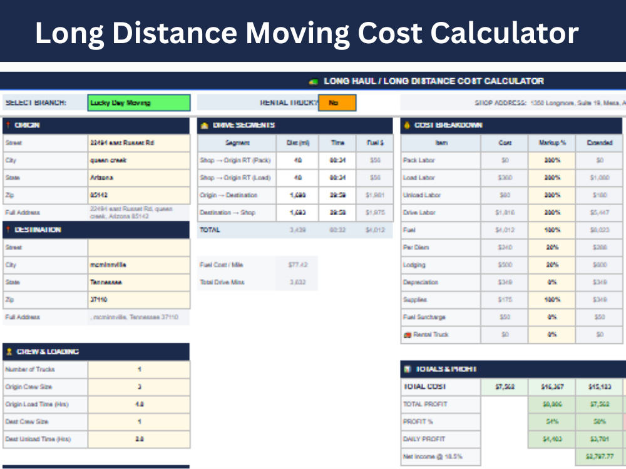626x469 pixels.
Task: Click the Origin → Destination distance cell
Action: pos(298,195)
